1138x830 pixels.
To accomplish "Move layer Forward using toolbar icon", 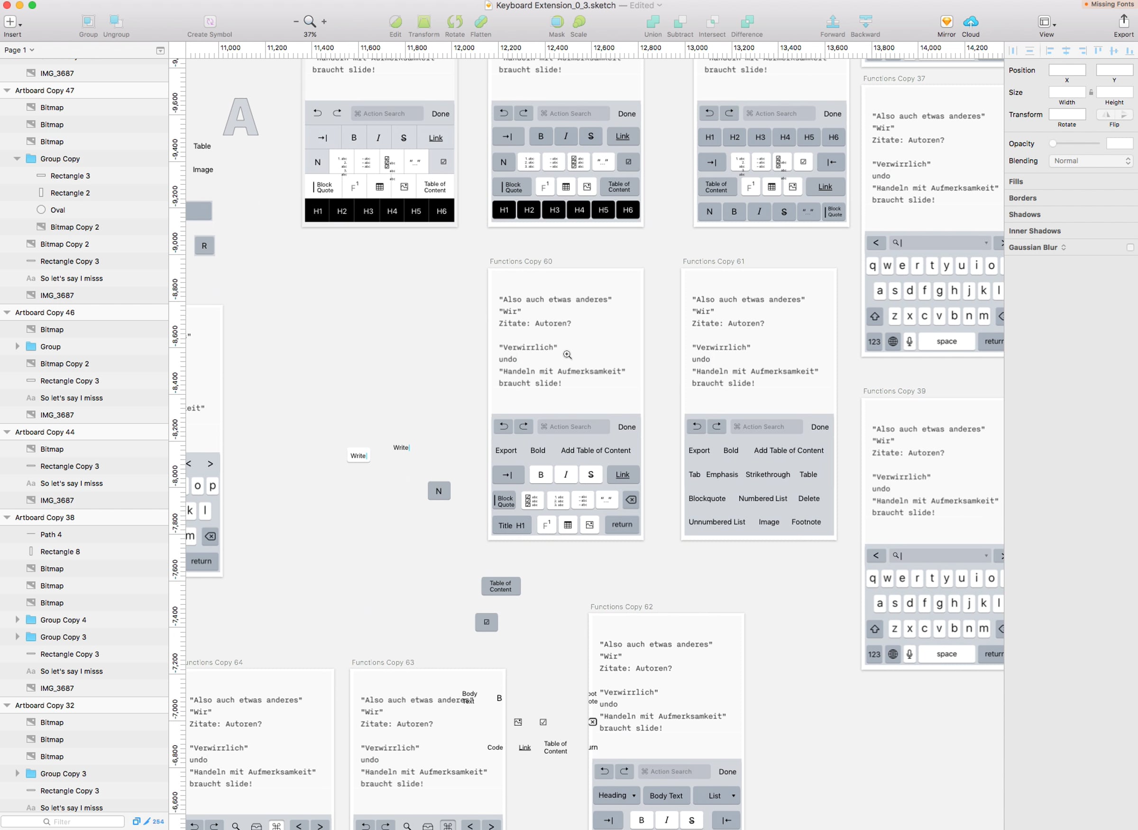I will (x=832, y=22).
